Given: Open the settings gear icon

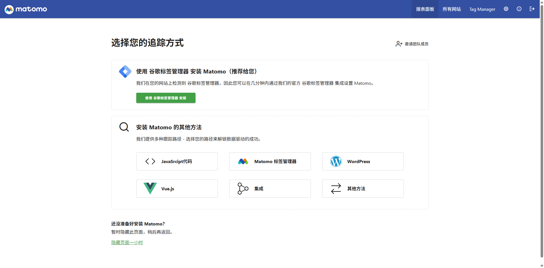Looking at the screenshot, I should [506, 9].
